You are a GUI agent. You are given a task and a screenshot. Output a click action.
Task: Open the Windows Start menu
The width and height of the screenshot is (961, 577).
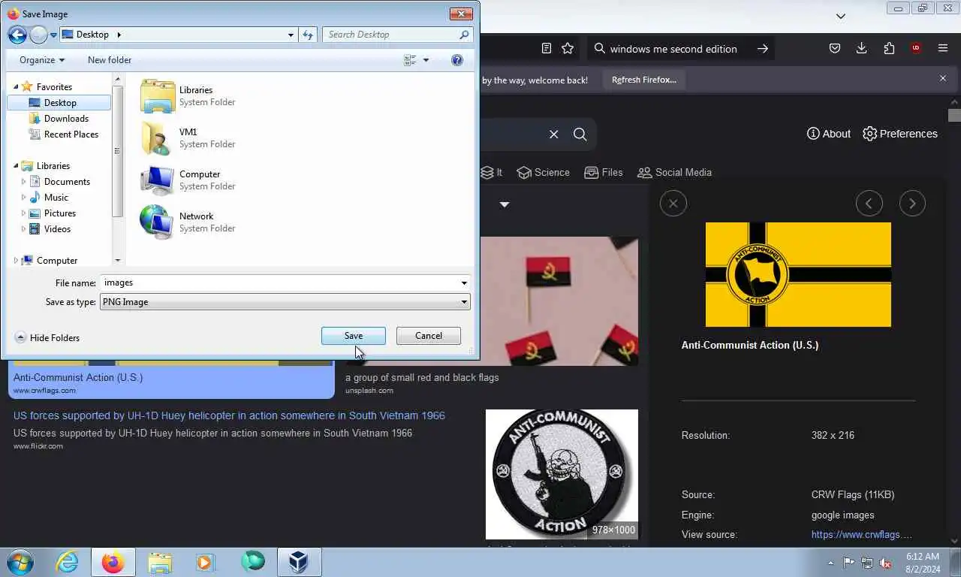[20, 562]
